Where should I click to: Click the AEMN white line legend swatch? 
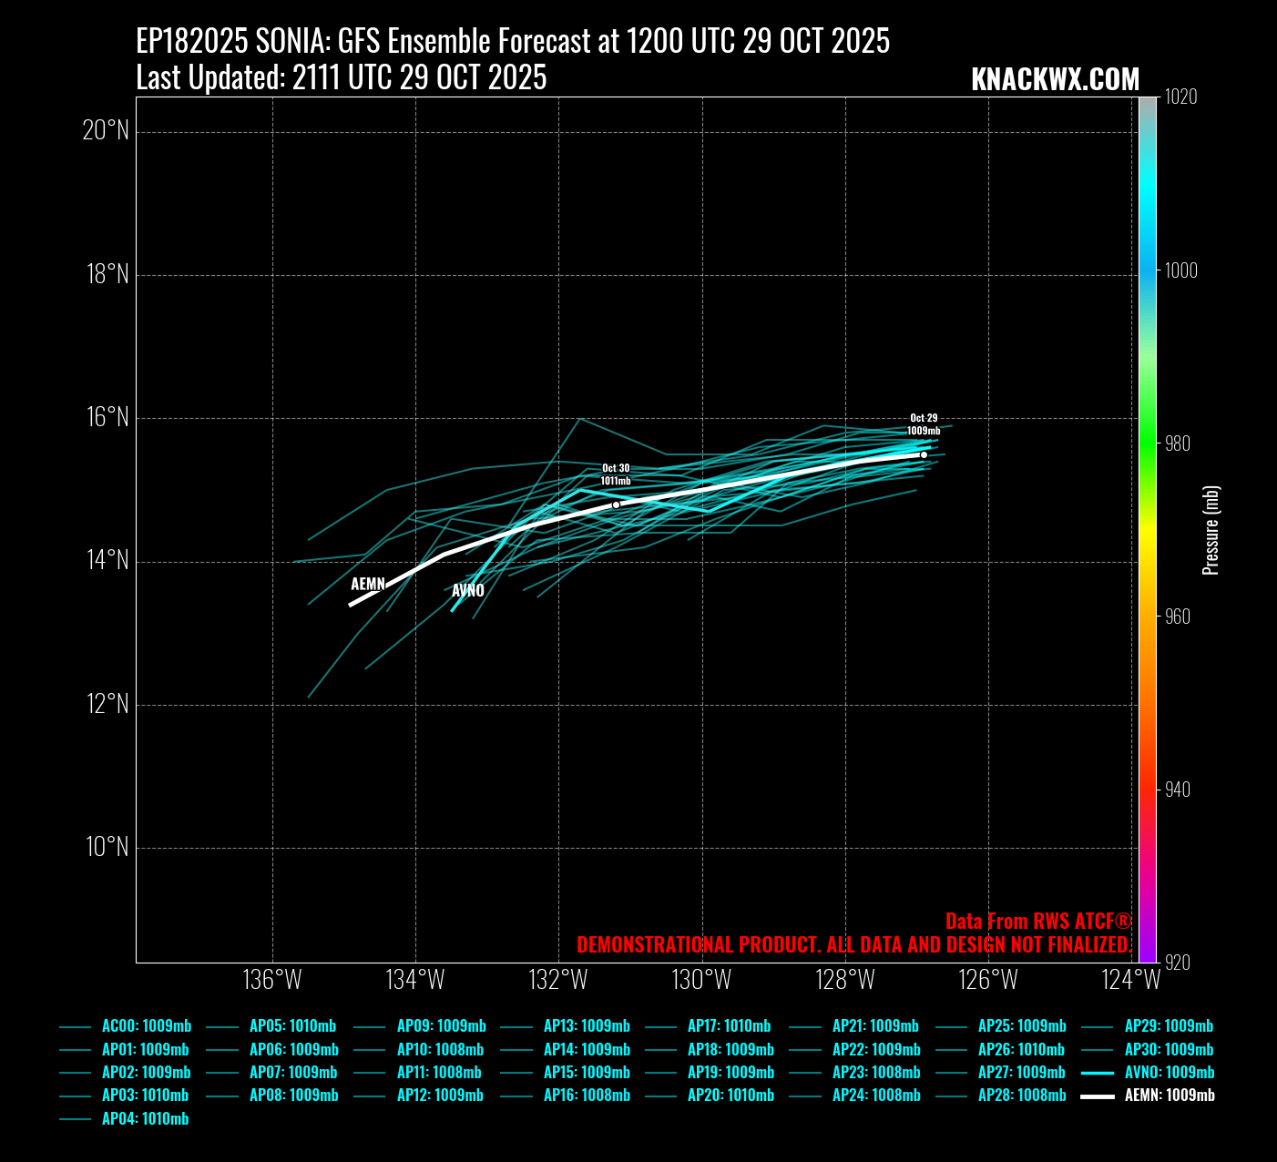click(1098, 1096)
